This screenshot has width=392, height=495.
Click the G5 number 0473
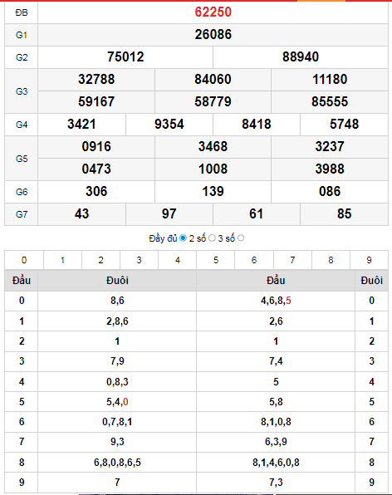pyautogui.click(x=96, y=169)
